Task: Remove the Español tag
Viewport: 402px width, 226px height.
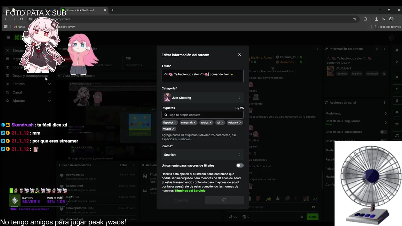Action: coord(175,123)
